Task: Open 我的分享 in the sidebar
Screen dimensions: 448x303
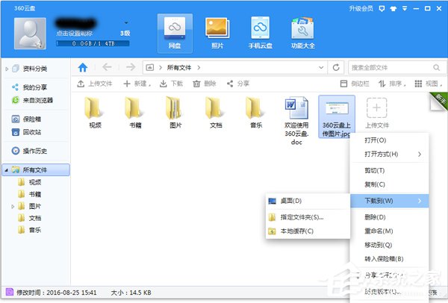Action: click(x=35, y=87)
